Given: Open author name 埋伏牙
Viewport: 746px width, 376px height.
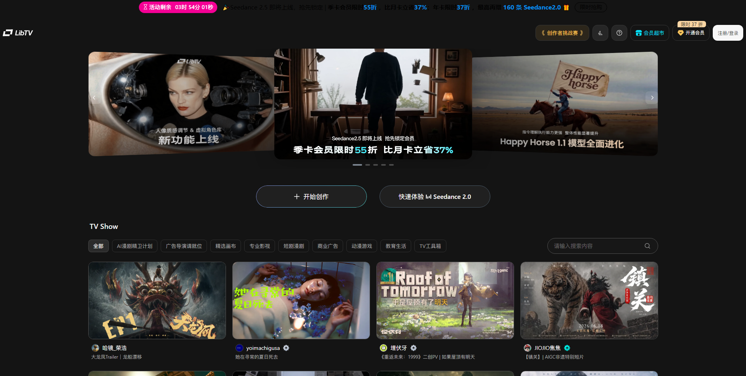Looking at the screenshot, I should (399, 348).
